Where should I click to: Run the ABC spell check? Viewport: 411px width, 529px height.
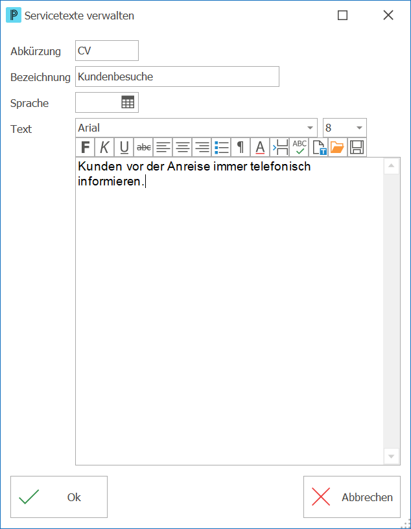pos(299,147)
